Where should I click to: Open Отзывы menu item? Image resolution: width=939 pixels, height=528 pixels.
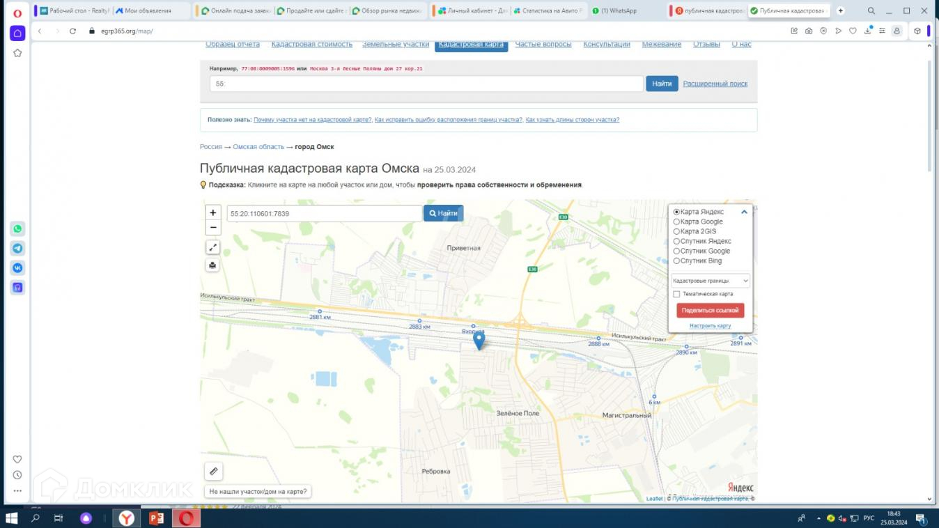706,44
